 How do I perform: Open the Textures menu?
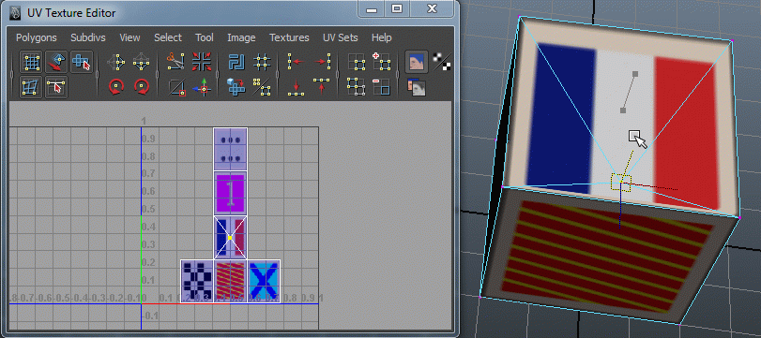pyautogui.click(x=289, y=37)
